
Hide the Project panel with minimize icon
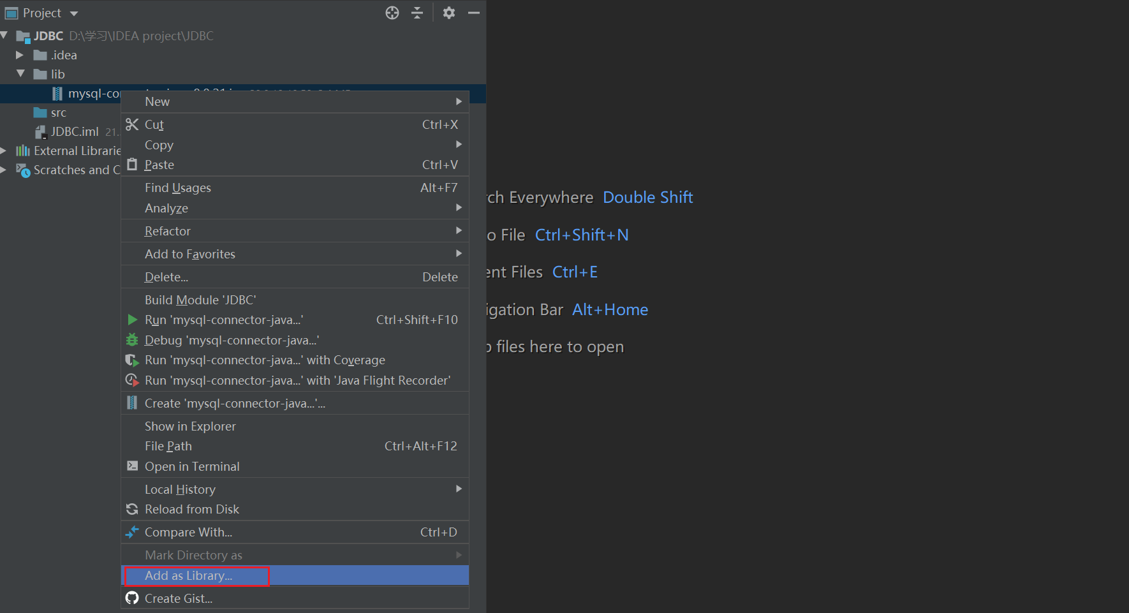coord(473,13)
